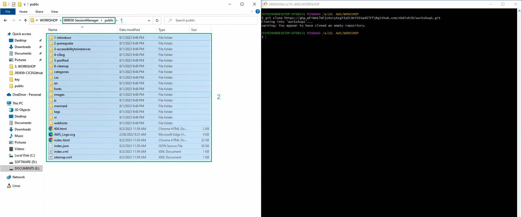Click the Git Bash MINGW64 title bar icon
The image size is (522, 217).
(265, 4)
